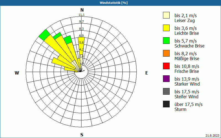Click the 'Frische Brise' legend label

(x=187, y=71)
